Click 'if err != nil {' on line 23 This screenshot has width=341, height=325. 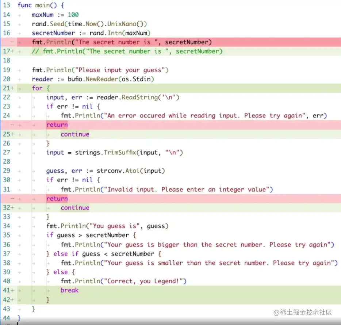click(73, 107)
